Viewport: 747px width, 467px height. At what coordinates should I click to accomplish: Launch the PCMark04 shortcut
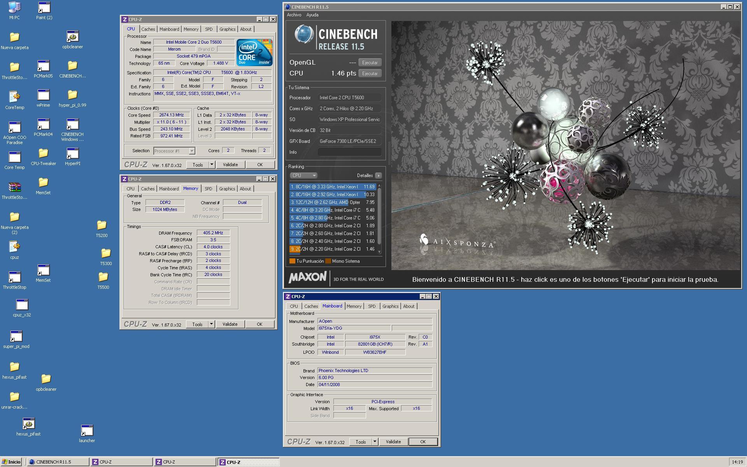(x=43, y=127)
